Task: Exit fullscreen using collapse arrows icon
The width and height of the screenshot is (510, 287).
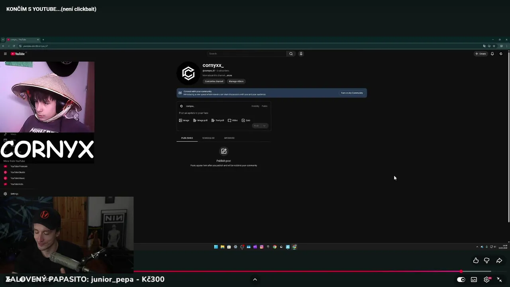Action: 499,279
